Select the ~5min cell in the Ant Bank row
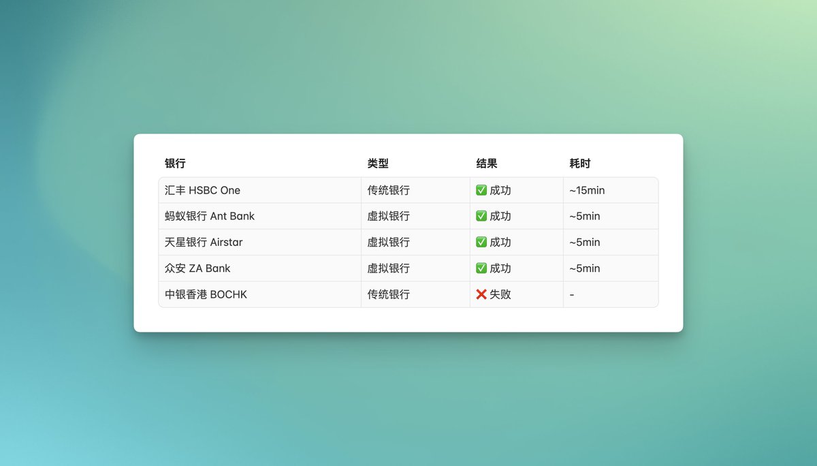 click(x=585, y=217)
